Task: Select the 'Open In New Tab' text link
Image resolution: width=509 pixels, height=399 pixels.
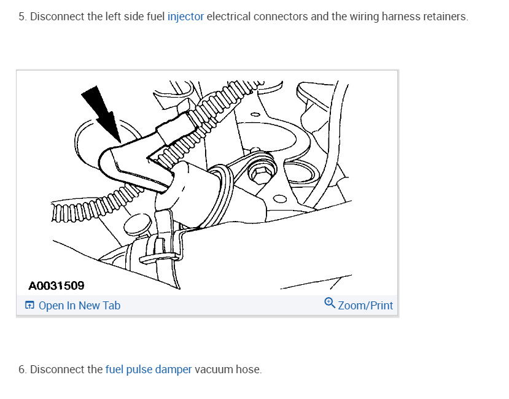Action: 79,306
